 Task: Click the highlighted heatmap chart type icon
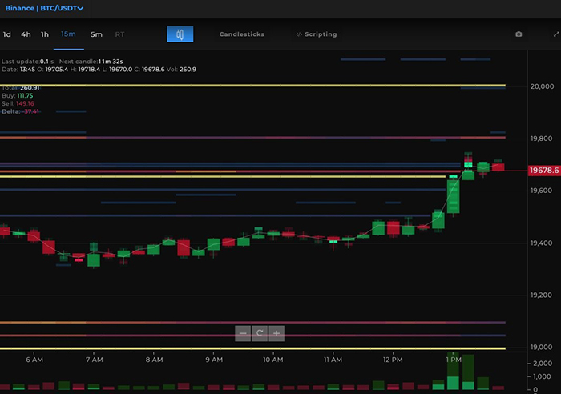pos(180,34)
